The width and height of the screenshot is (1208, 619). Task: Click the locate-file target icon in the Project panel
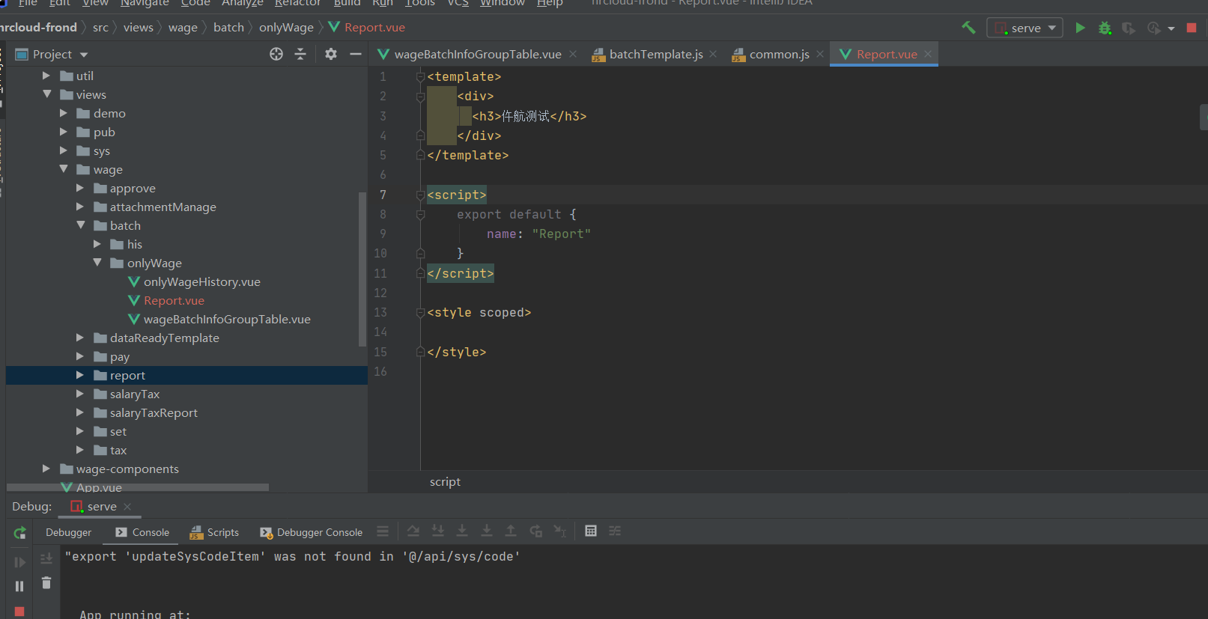276,54
